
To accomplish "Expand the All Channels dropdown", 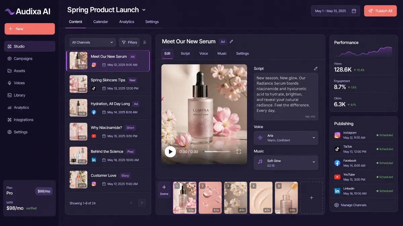I will click(92, 43).
